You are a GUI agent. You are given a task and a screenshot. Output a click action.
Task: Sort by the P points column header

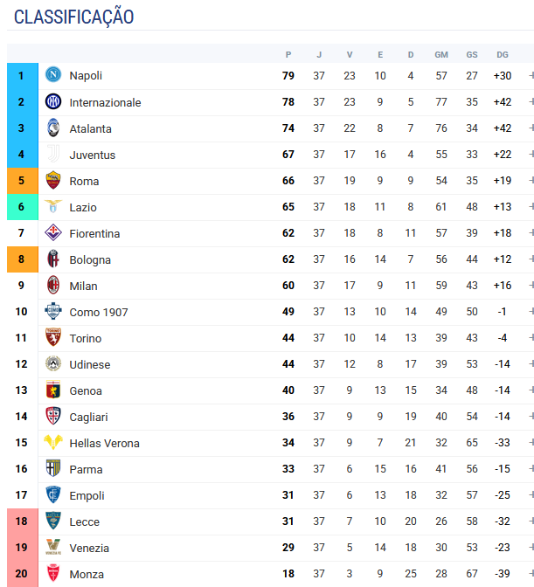pyautogui.click(x=288, y=55)
